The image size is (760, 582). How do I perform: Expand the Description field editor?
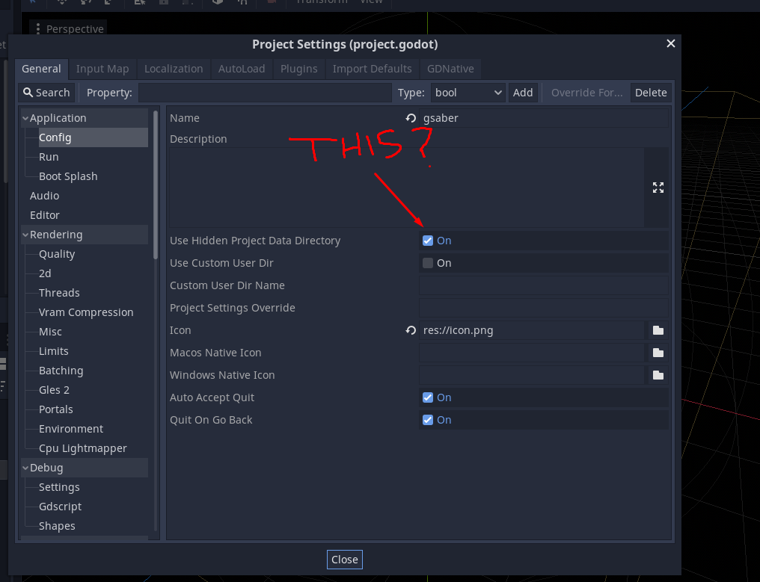658,188
